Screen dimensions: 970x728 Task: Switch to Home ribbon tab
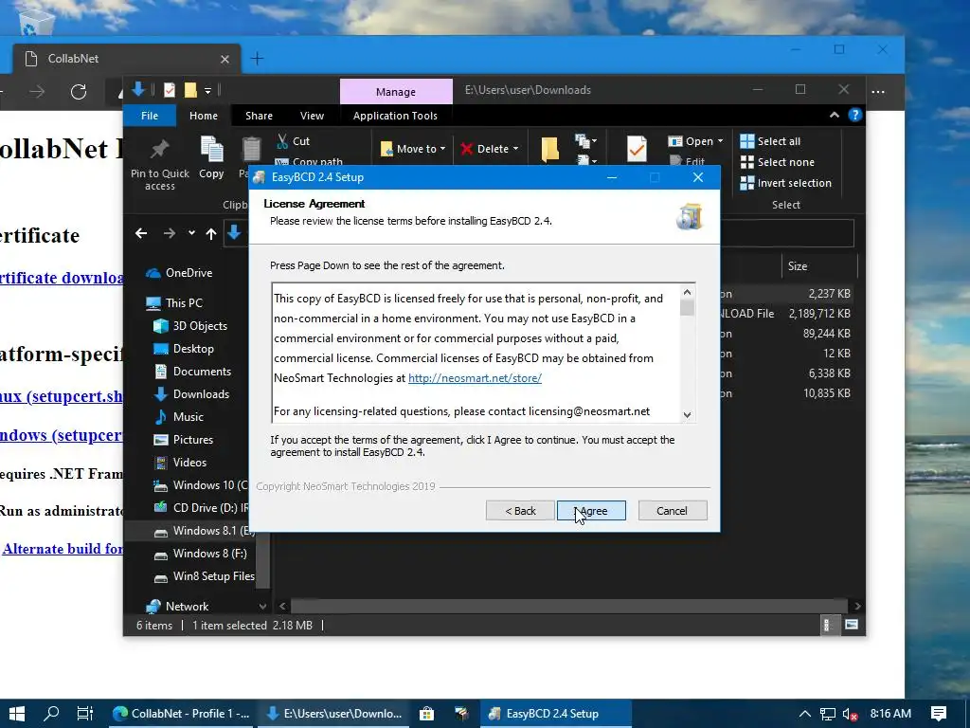(204, 116)
